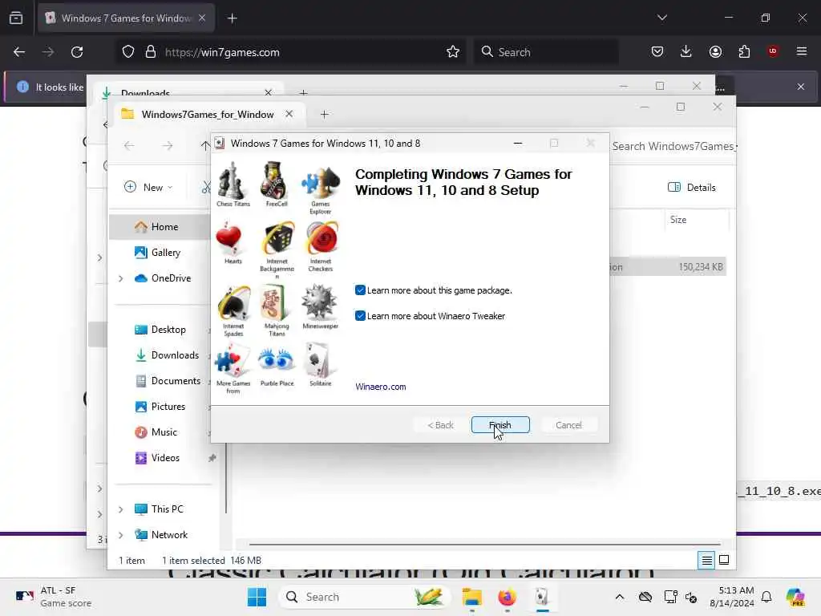821x616 pixels.
Task: Click the New button in File Explorer
Action: [x=148, y=187]
